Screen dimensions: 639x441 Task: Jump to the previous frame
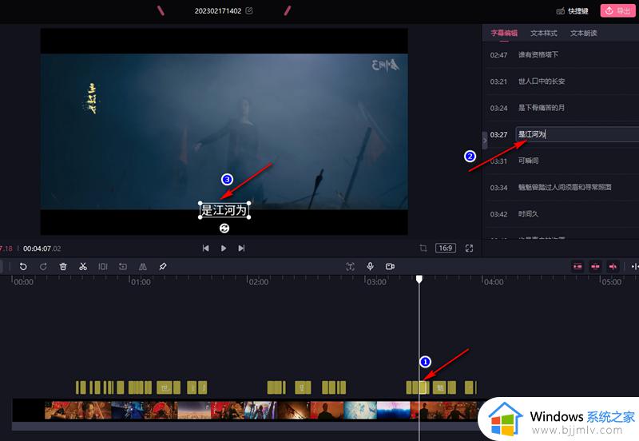[x=206, y=248]
